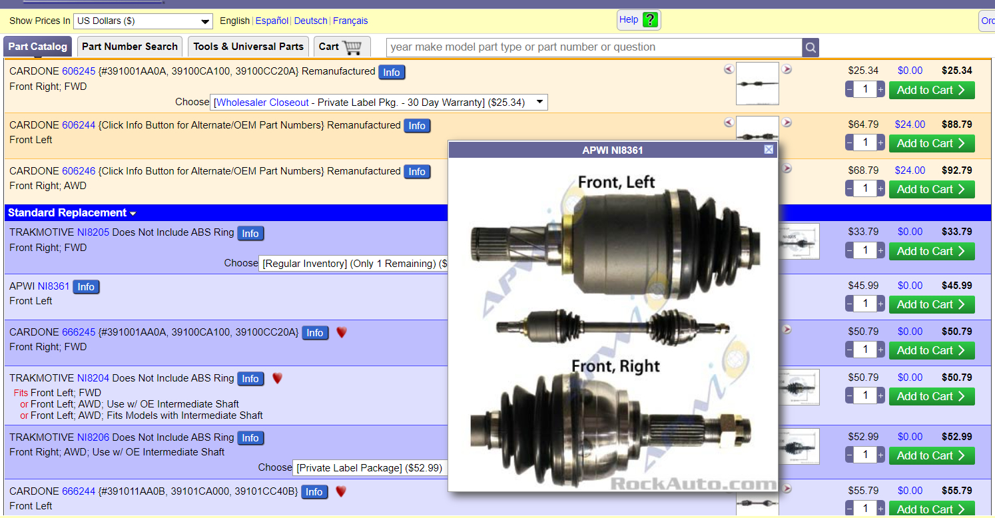Open Info for TRAKMOTIVE NI8206
This screenshot has height=518, width=995.
250,438
